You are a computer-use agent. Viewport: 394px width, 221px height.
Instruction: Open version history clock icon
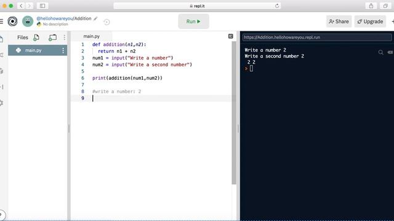(107, 22)
